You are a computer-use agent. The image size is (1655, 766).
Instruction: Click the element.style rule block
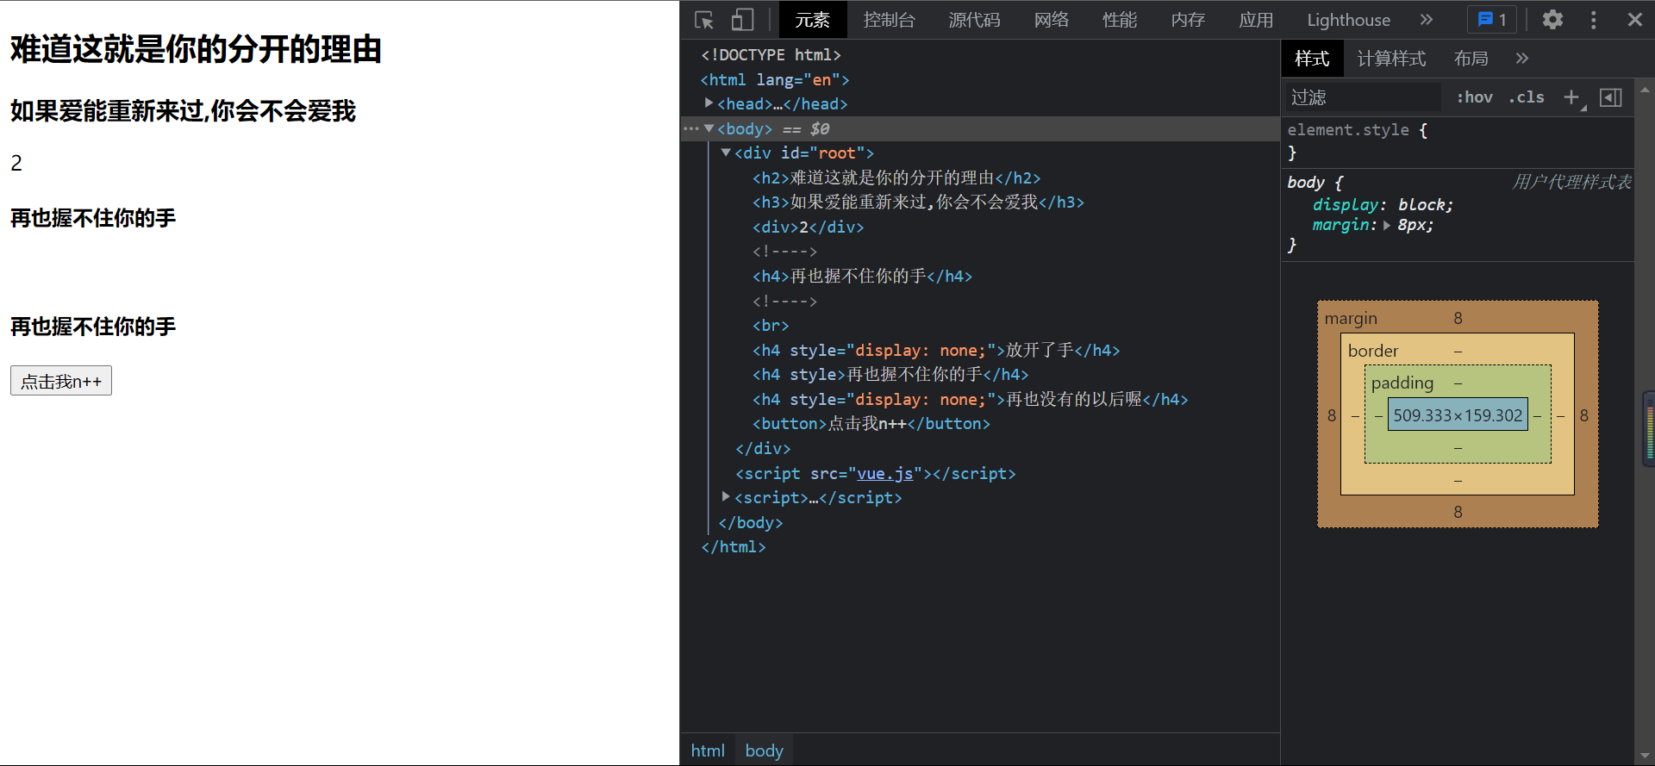point(1457,140)
